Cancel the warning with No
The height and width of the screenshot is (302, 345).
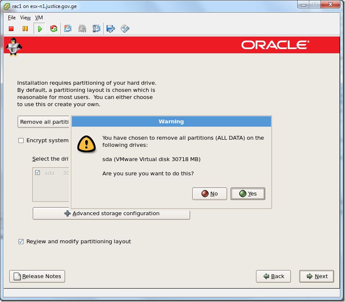[x=209, y=193]
